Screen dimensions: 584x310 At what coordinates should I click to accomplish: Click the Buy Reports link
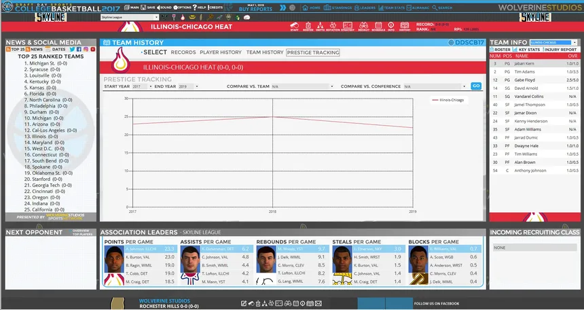pyautogui.click(x=255, y=10)
